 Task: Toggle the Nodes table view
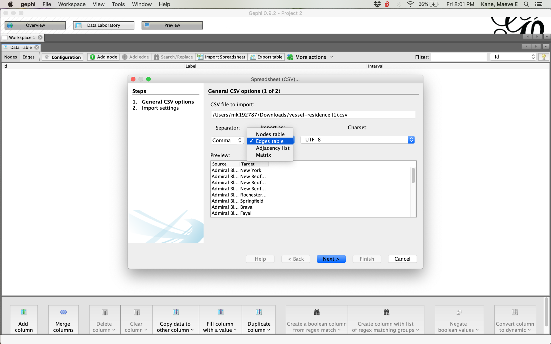(10, 57)
